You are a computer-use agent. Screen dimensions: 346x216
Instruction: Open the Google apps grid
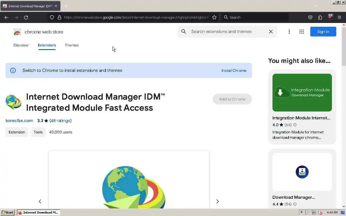point(302,32)
